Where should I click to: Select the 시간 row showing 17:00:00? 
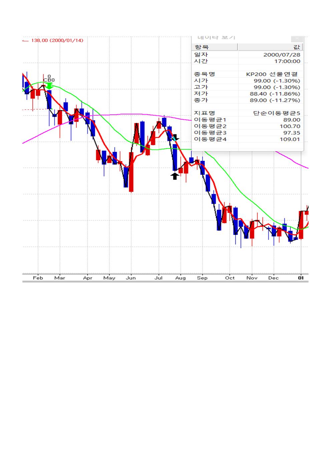click(247, 61)
